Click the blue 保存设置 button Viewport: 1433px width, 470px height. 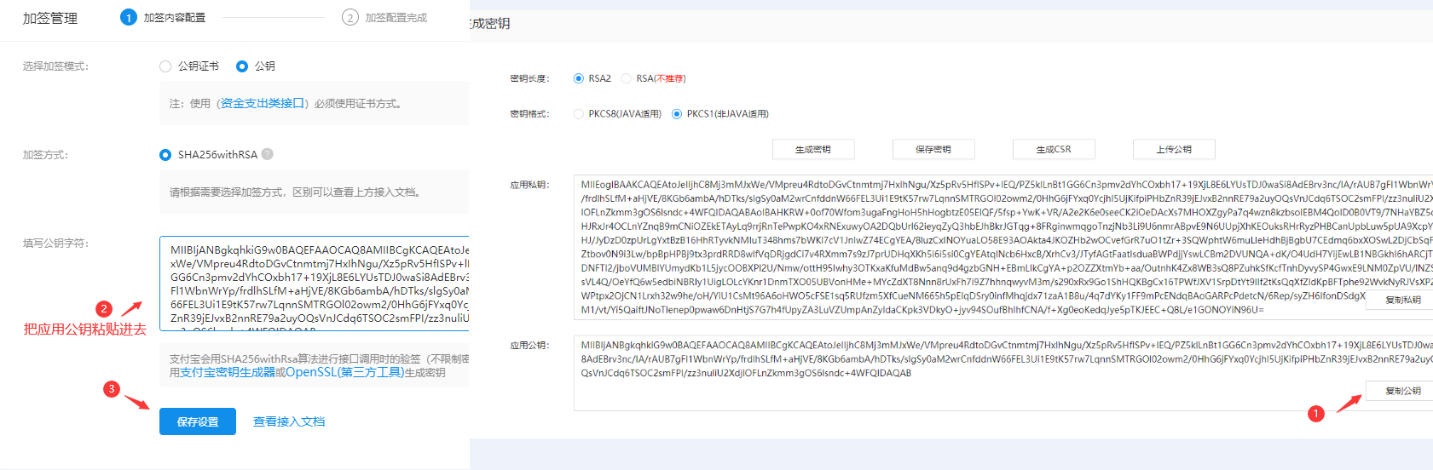point(198,421)
